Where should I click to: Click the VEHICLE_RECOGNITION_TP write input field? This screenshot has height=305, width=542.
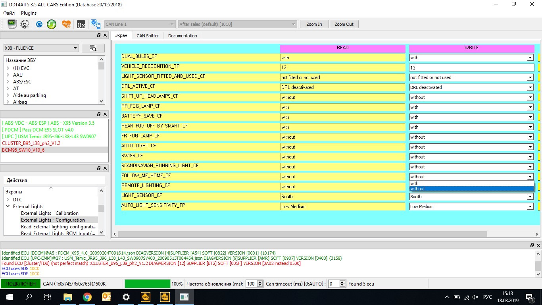471,68
